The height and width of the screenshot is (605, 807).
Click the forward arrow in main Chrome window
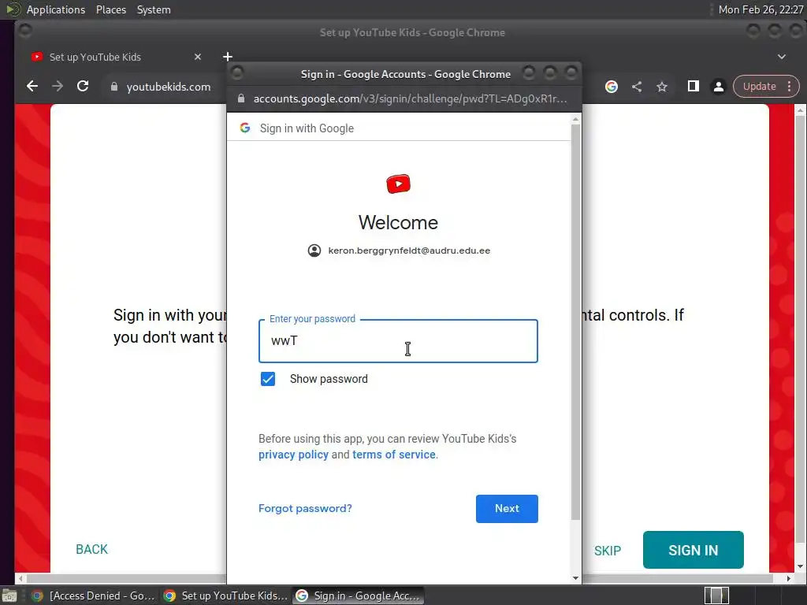[58, 87]
